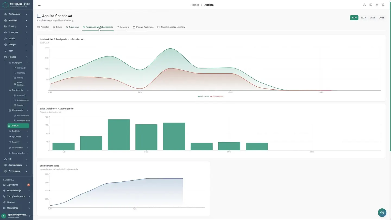Click the tallest bar in Saldo chart

119,135
